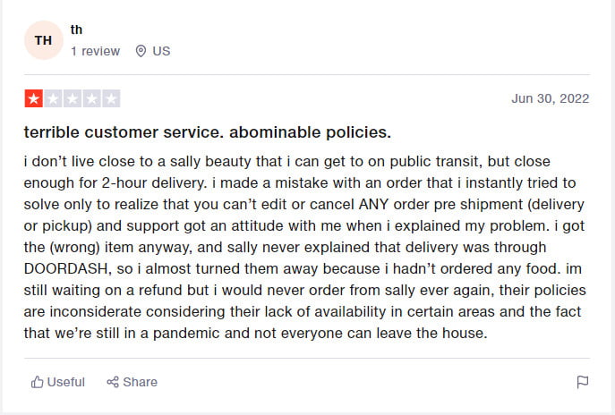Viewport: 615px width, 415px height.
Task: Click the Share network icon
Action: pyautogui.click(x=113, y=382)
